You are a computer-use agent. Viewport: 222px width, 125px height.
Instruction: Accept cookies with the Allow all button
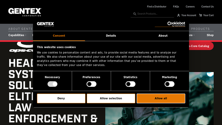click(161, 98)
